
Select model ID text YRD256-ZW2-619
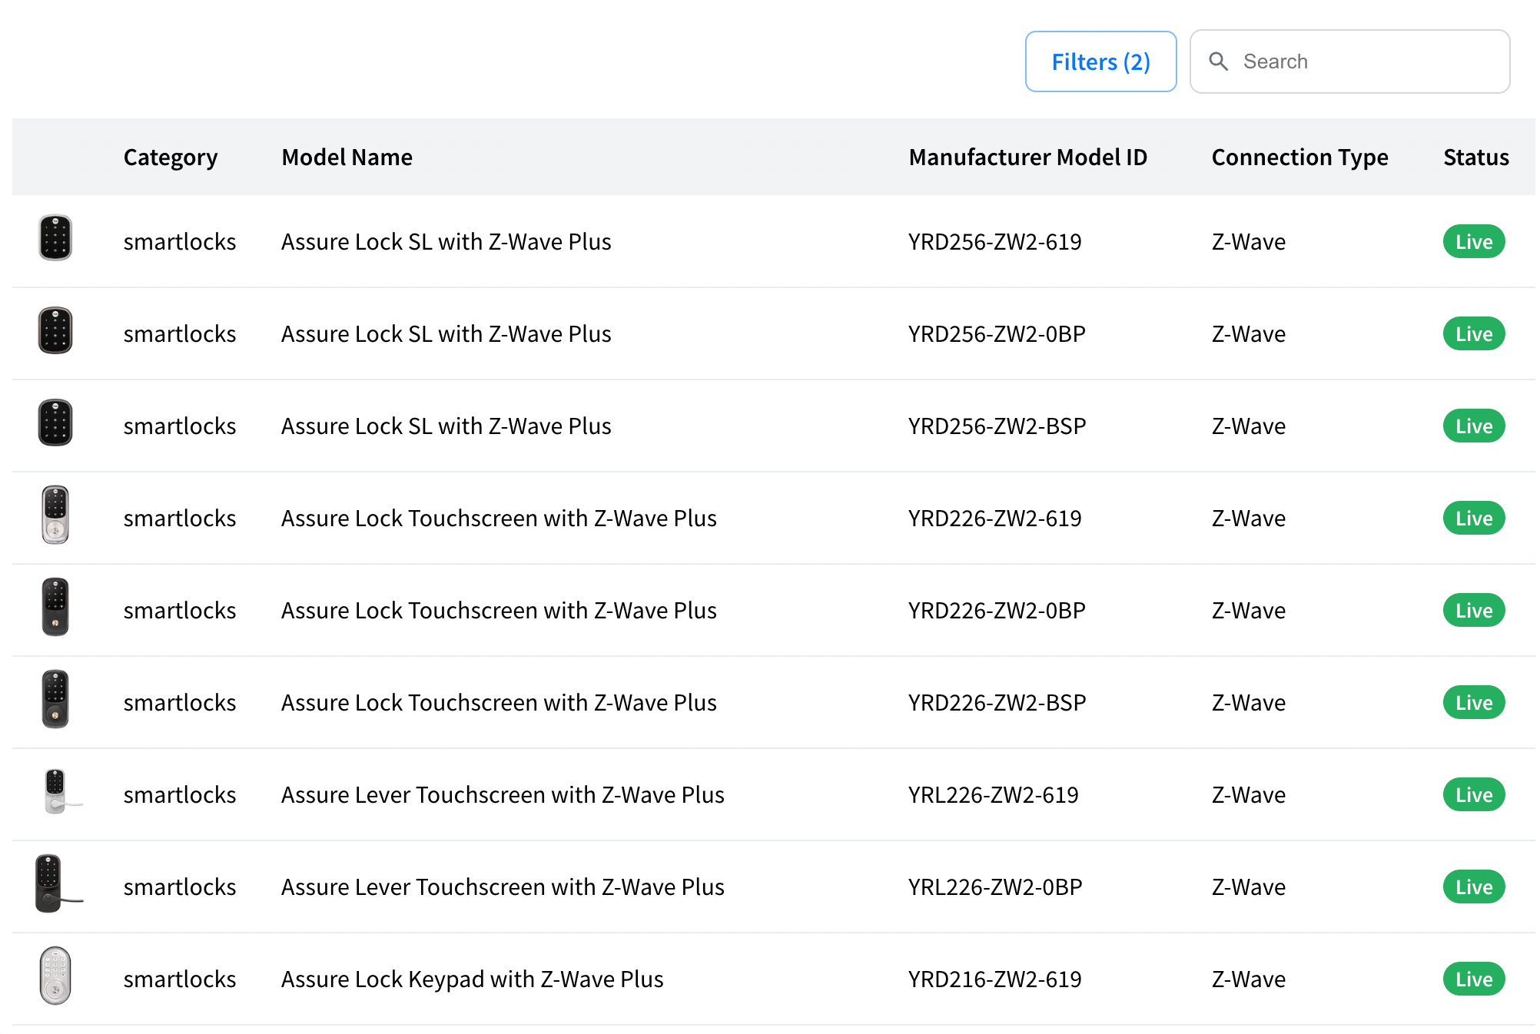(x=994, y=242)
